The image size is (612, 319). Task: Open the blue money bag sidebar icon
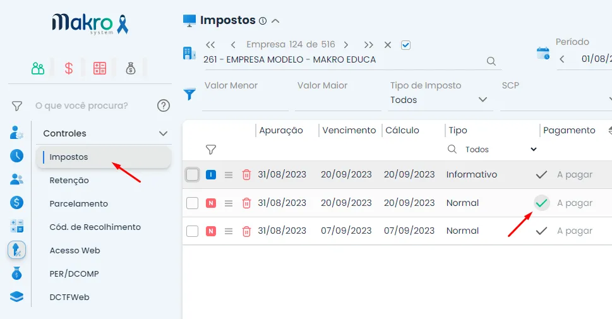point(16,274)
